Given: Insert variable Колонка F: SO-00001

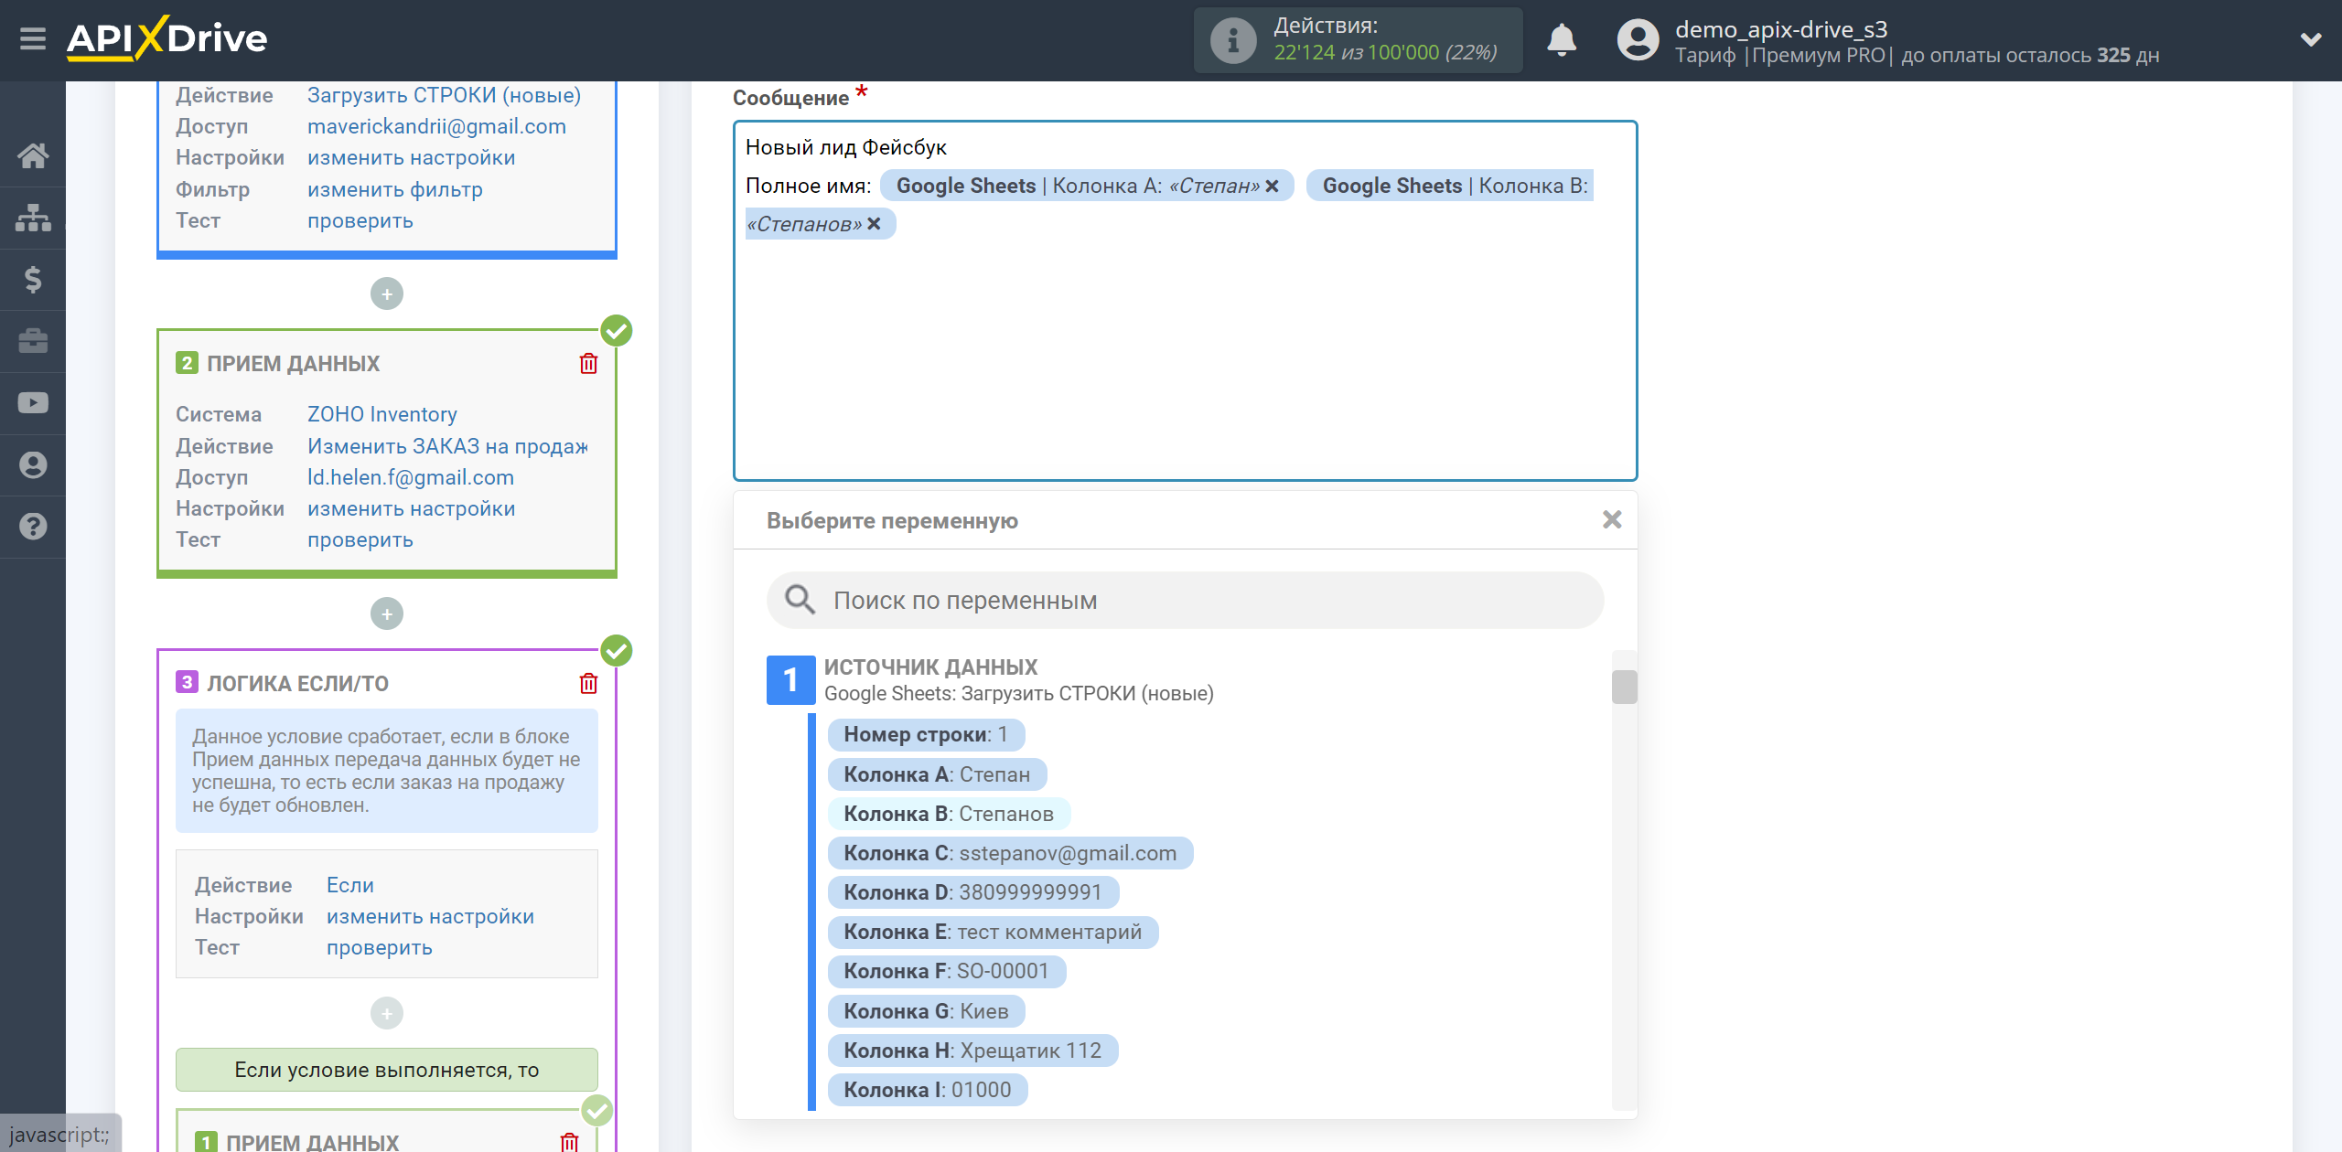Looking at the screenshot, I should coord(947,971).
